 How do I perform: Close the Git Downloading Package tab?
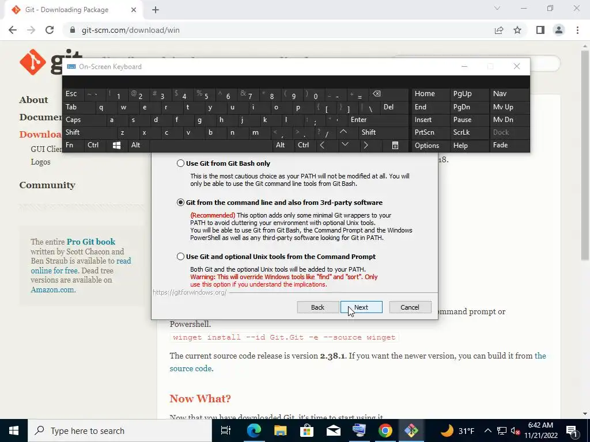pos(134,10)
